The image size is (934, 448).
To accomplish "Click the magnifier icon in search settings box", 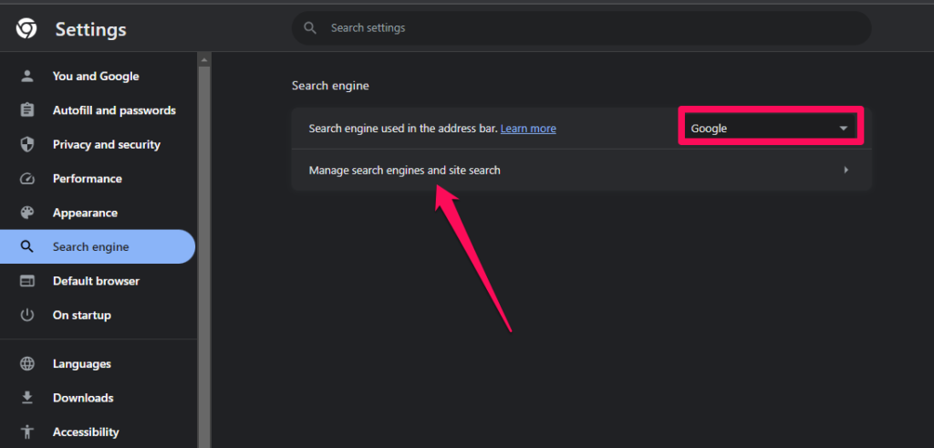I will point(310,28).
